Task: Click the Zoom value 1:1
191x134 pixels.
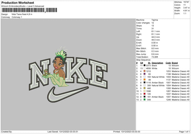Action: pyautogui.click(x=185, y=13)
